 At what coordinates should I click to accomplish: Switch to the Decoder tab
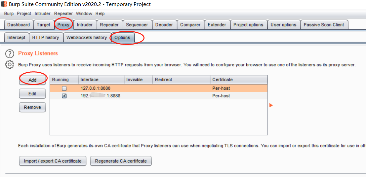coord(164,25)
